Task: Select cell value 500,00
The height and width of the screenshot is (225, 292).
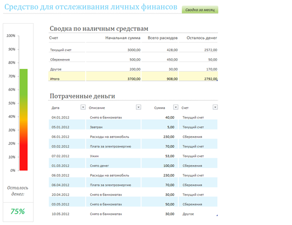Action: [135, 60]
